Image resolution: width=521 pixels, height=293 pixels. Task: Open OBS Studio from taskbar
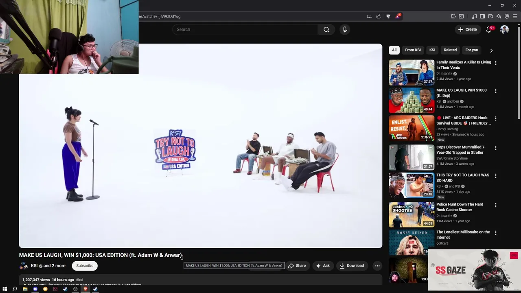point(75,289)
